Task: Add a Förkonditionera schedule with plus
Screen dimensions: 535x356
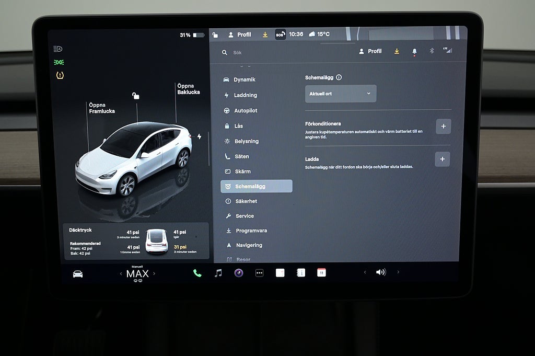Action: 443,127
